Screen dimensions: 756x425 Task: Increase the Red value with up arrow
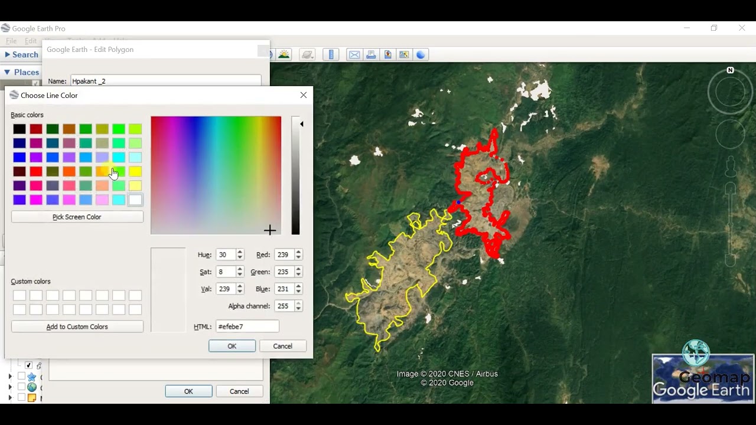click(298, 252)
